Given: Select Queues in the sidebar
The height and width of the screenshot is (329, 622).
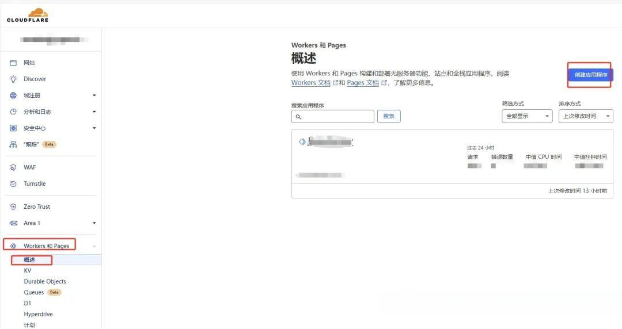Looking at the screenshot, I should point(34,292).
